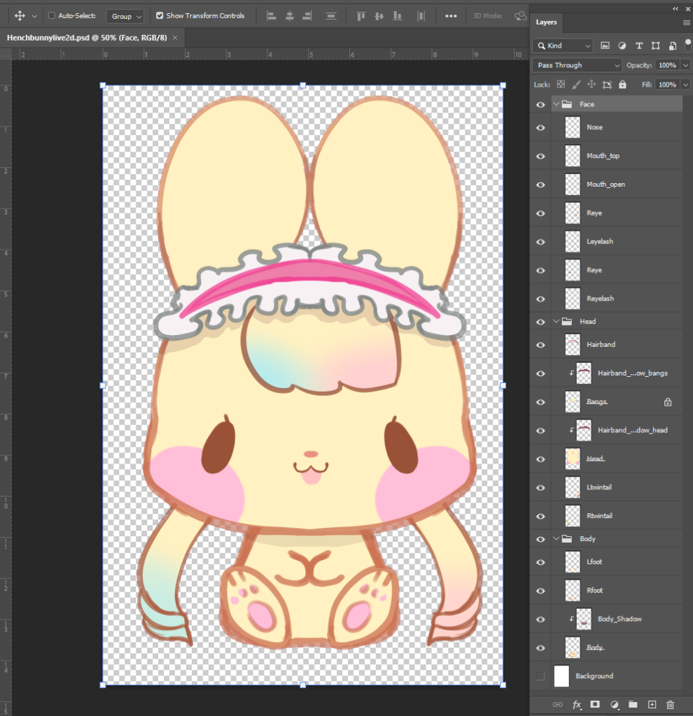Open the fx layer style menu
Image resolution: width=693 pixels, height=716 pixels.
(577, 704)
